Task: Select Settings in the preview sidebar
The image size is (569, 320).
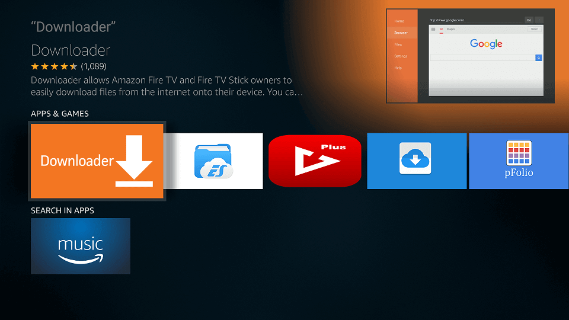Action: click(x=401, y=56)
